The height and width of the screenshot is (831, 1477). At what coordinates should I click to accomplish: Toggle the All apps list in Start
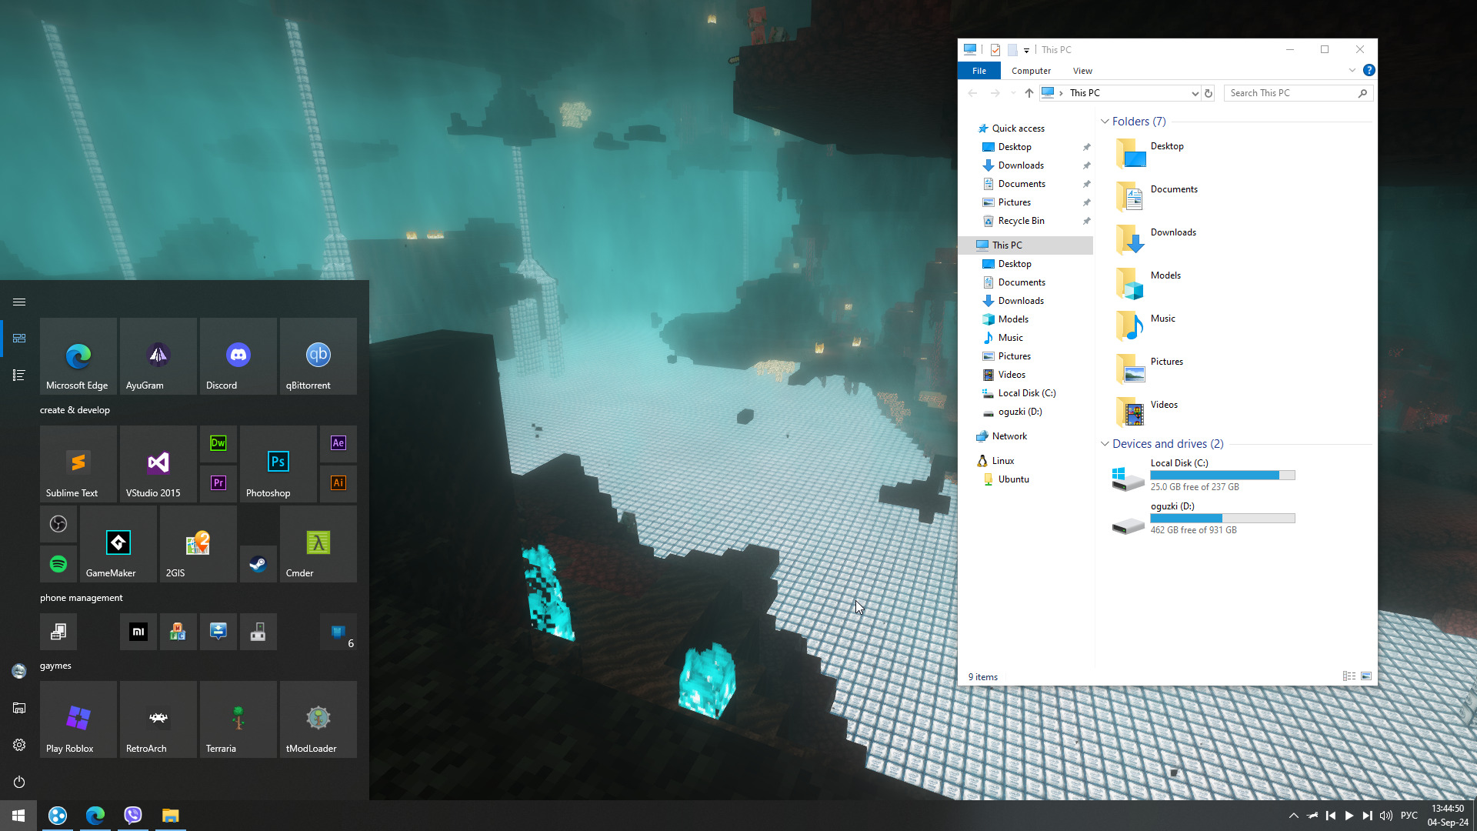(19, 375)
